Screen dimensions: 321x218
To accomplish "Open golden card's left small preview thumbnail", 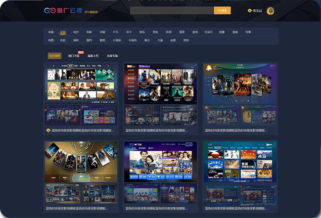I will pyautogui.click(x=63, y=193).
